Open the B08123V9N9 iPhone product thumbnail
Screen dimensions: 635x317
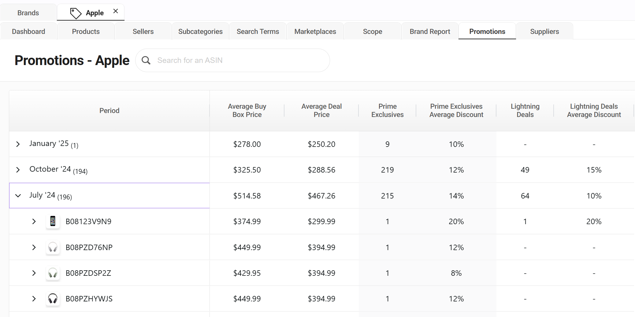coord(53,221)
